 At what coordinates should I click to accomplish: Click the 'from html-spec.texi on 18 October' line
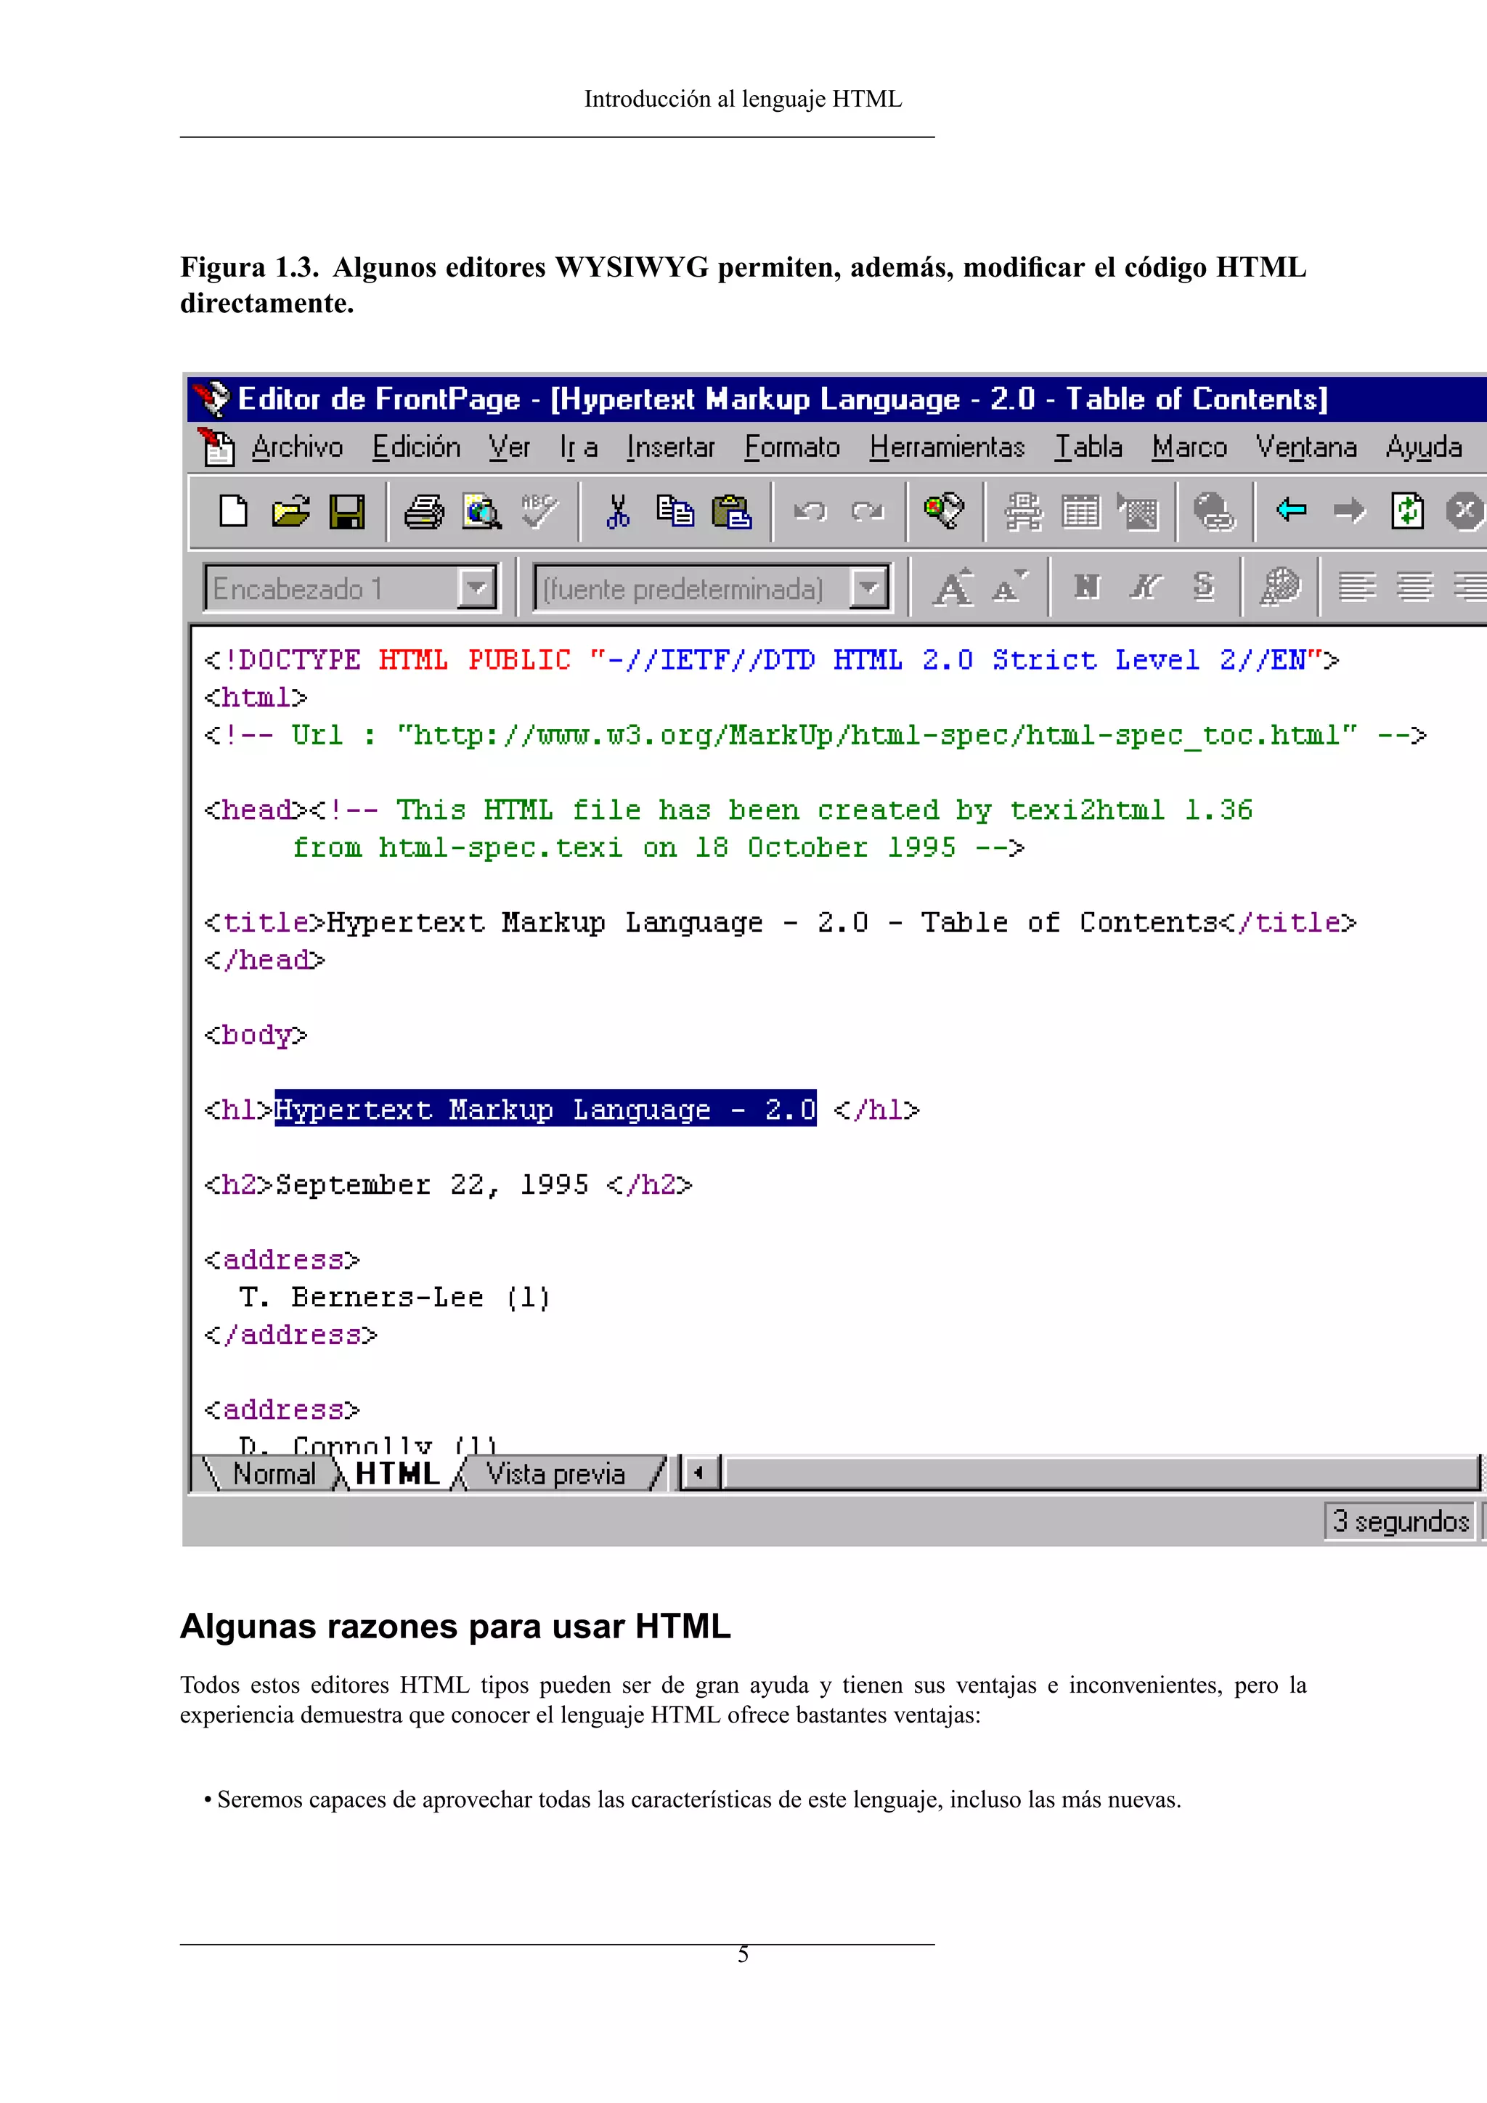[657, 847]
